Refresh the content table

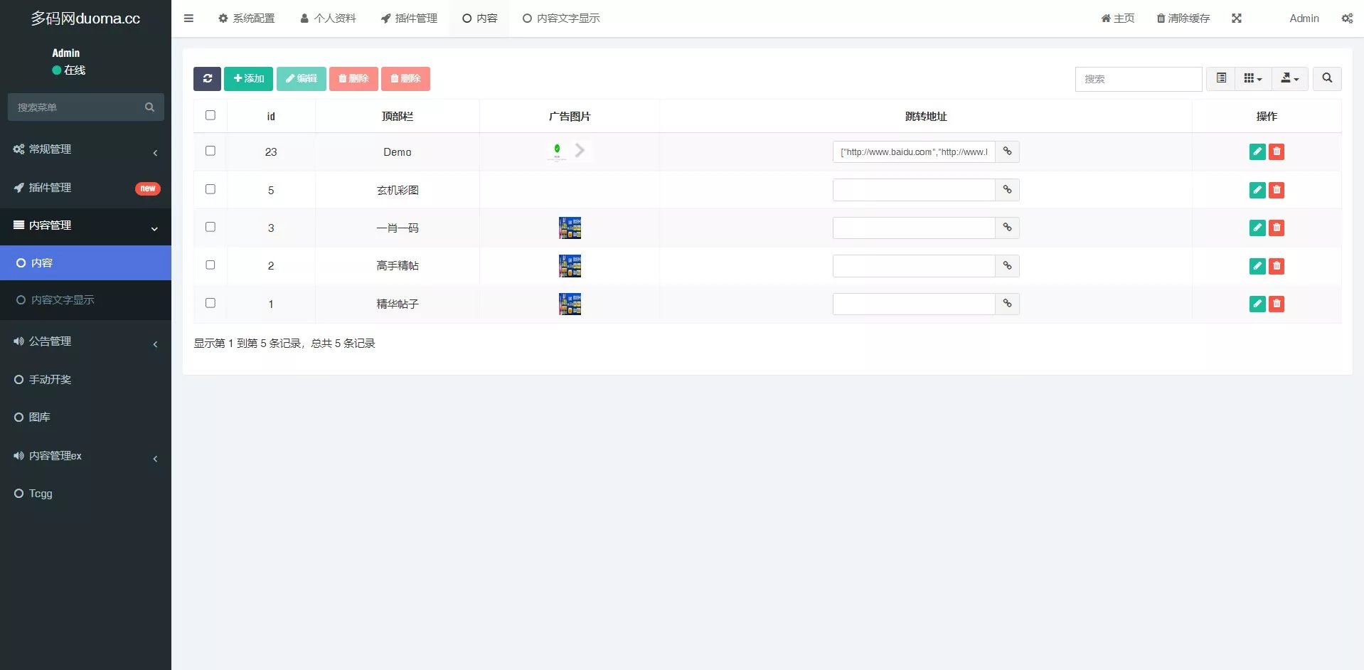(207, 79)
